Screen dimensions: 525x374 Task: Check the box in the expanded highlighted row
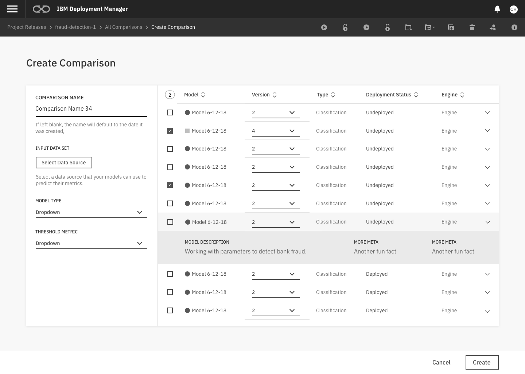[x=170, y=222]
